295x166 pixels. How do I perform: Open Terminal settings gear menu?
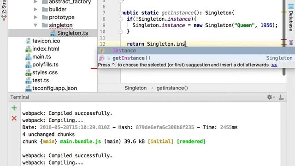coord(271,97)
